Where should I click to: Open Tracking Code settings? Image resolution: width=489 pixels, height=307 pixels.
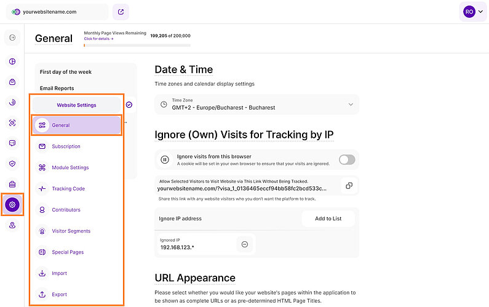(68, 189)
